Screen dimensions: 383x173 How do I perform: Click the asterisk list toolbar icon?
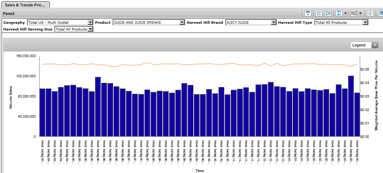pos(328,13)
